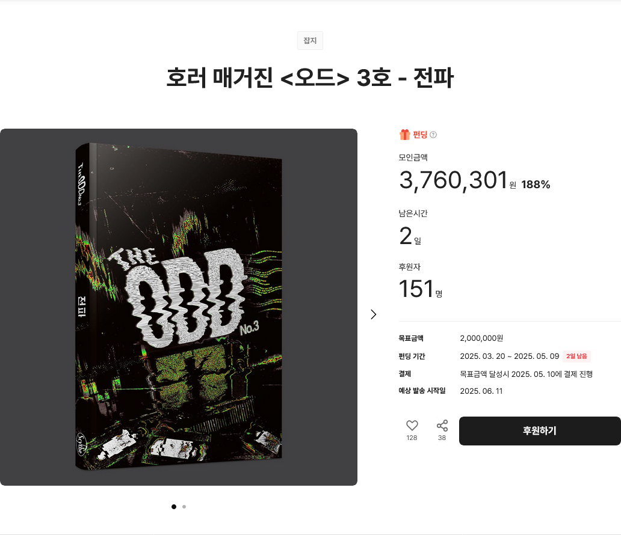Click the 128 like count

tap(412, 438)
